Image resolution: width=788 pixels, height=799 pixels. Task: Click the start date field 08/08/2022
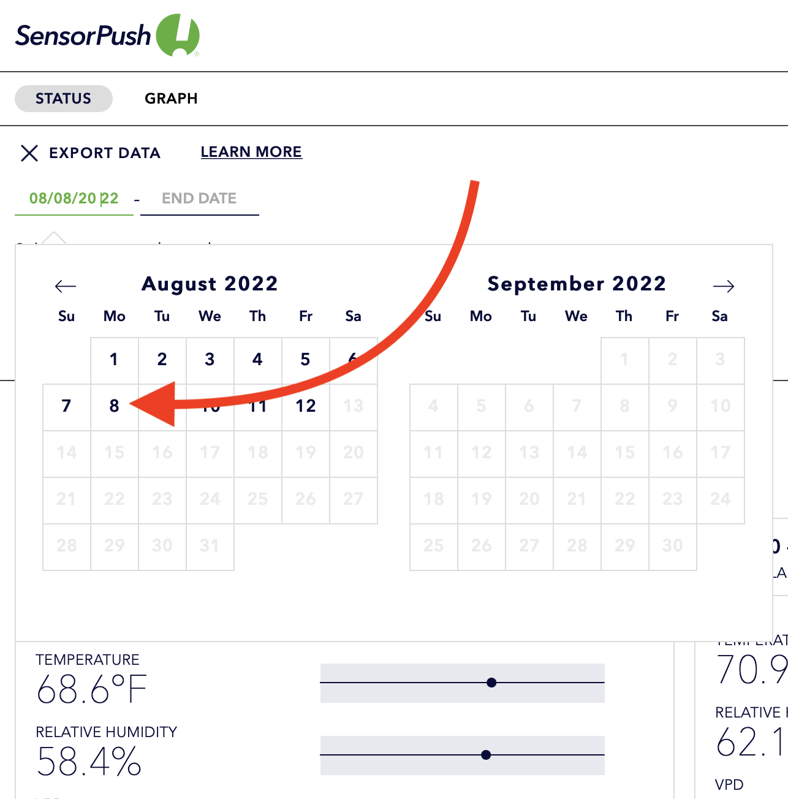(x=74, y=199)
